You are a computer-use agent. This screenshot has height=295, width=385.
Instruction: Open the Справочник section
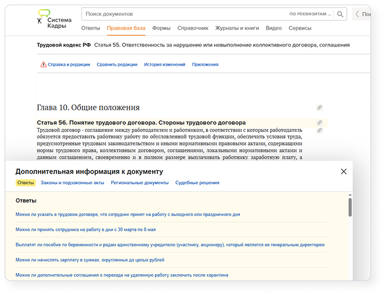(193, 28)
